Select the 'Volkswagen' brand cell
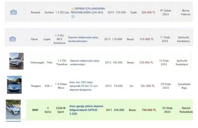Viewport: 198px width, 128px height. point(37,63)
